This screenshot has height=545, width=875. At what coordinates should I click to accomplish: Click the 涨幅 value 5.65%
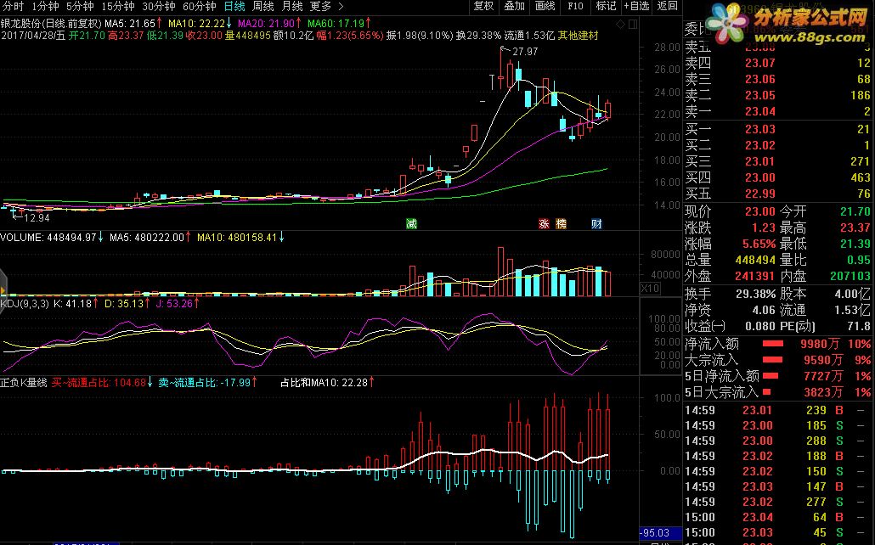pos(759,244)
